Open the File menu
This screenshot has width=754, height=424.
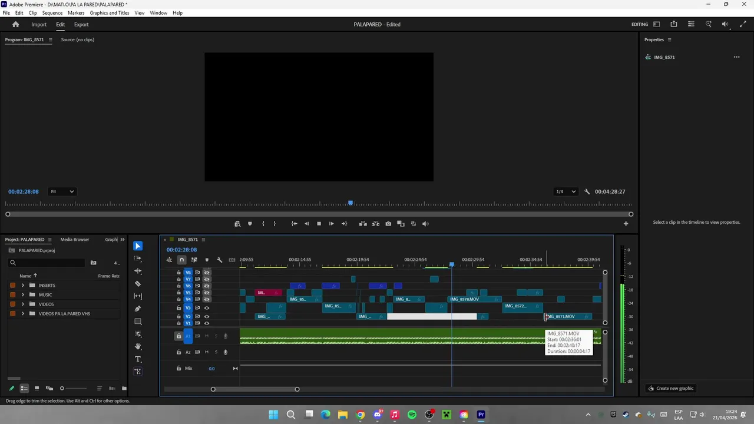coord(6,13)
